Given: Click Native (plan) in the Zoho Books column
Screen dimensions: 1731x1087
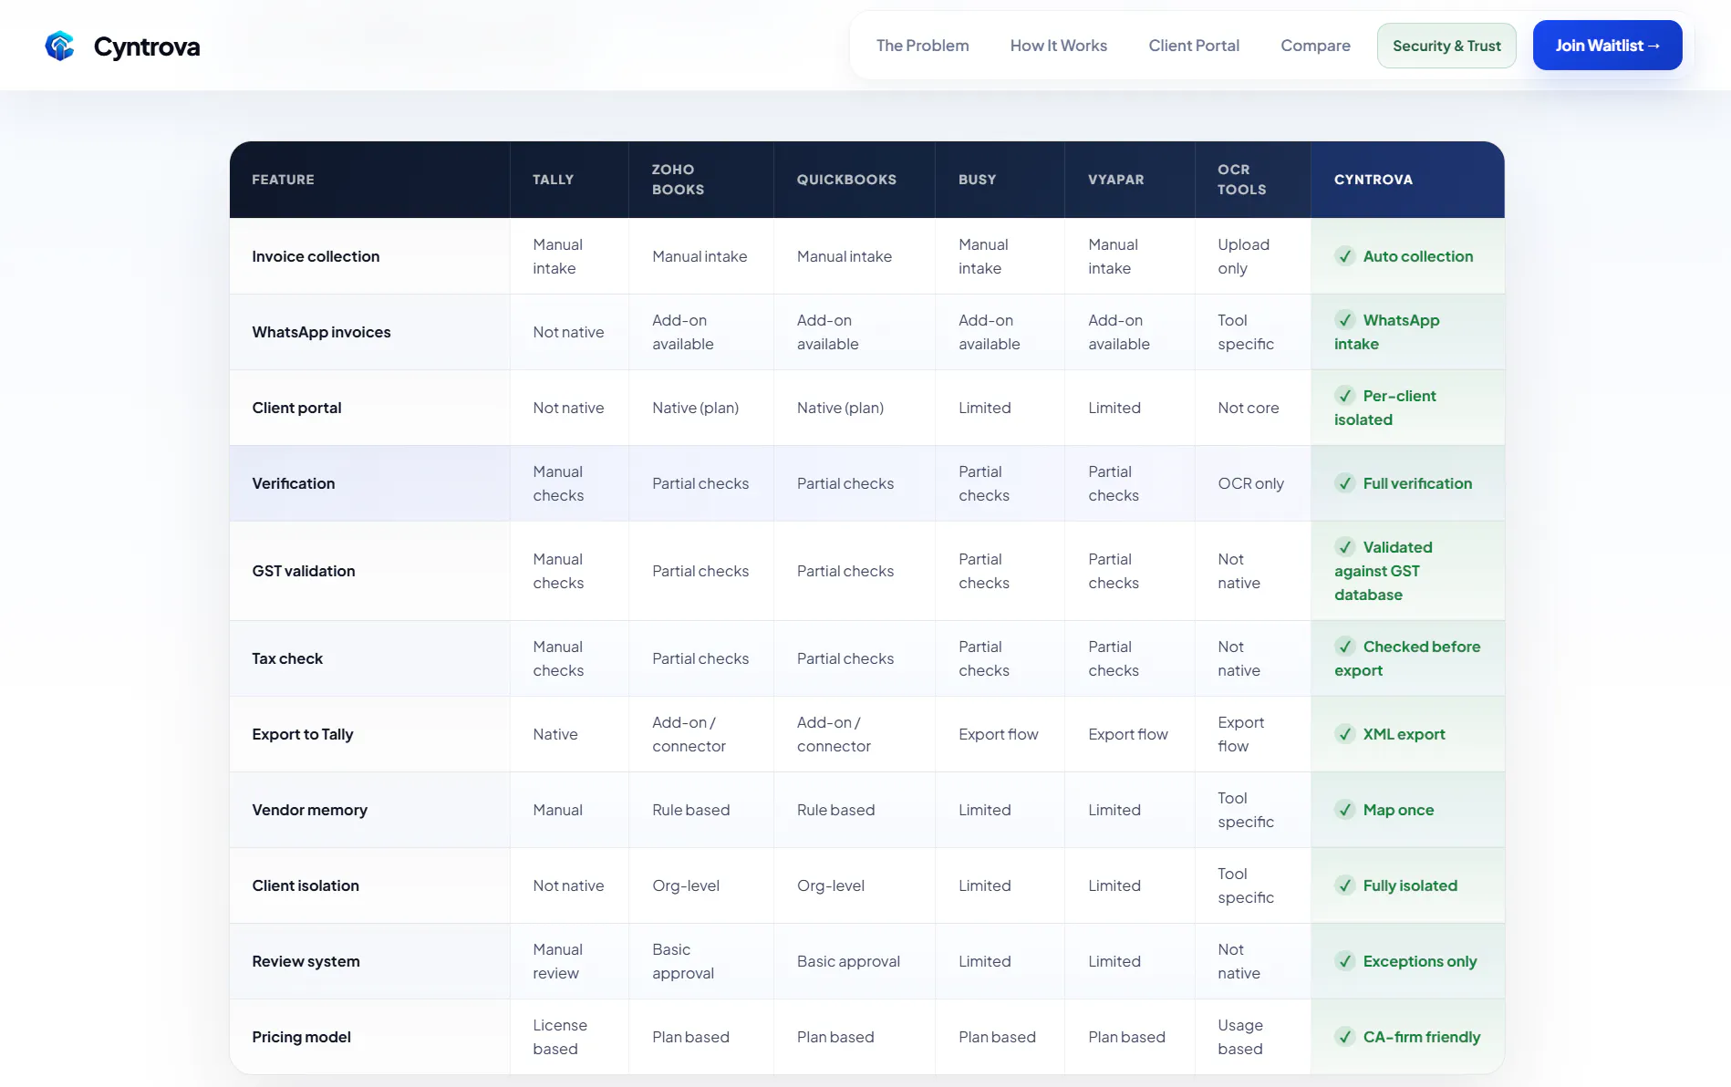Looking at the screenshot, I should (x=695, y=408).
